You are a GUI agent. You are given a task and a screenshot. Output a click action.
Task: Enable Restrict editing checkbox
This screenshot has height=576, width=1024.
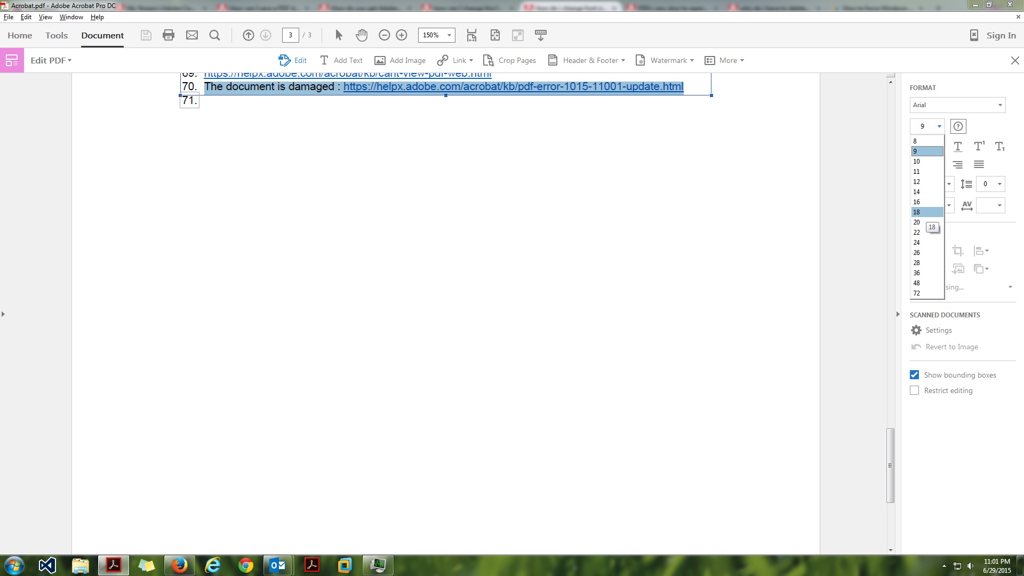[914, 390]
